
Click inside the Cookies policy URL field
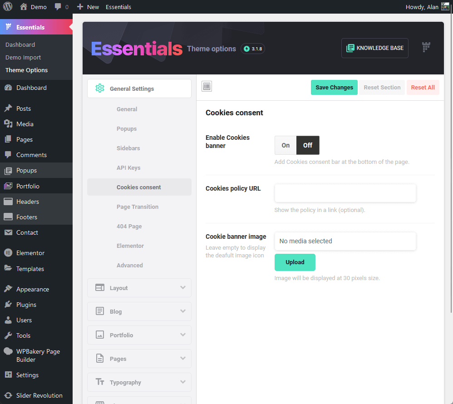(x=345, y=193)
